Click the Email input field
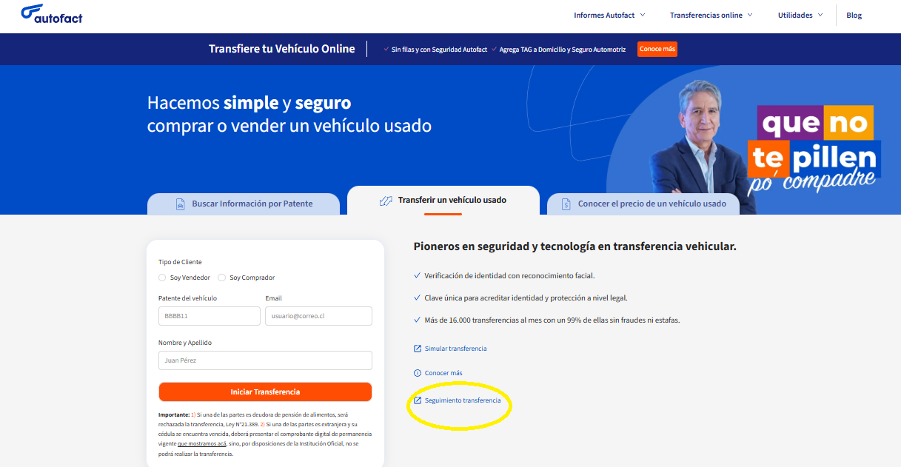 pyautogui.click(x=318, y=316)
